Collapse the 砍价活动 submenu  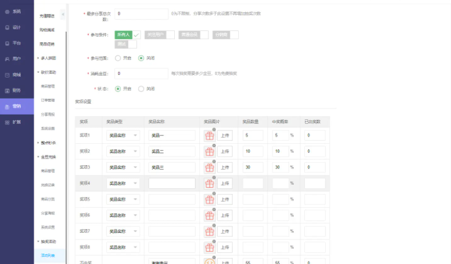(48, 73)
